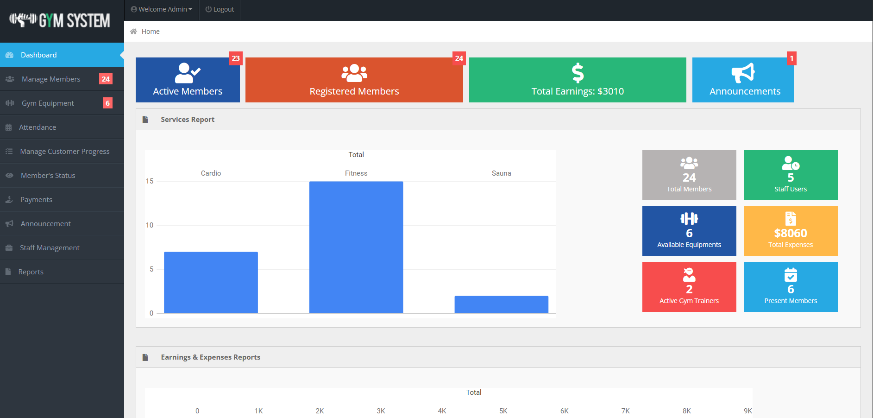Open Payments in the sidebar

tap(62, 199)
